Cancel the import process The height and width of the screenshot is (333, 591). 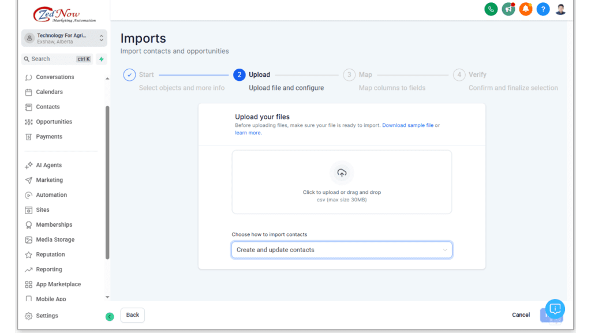point(521,315)
